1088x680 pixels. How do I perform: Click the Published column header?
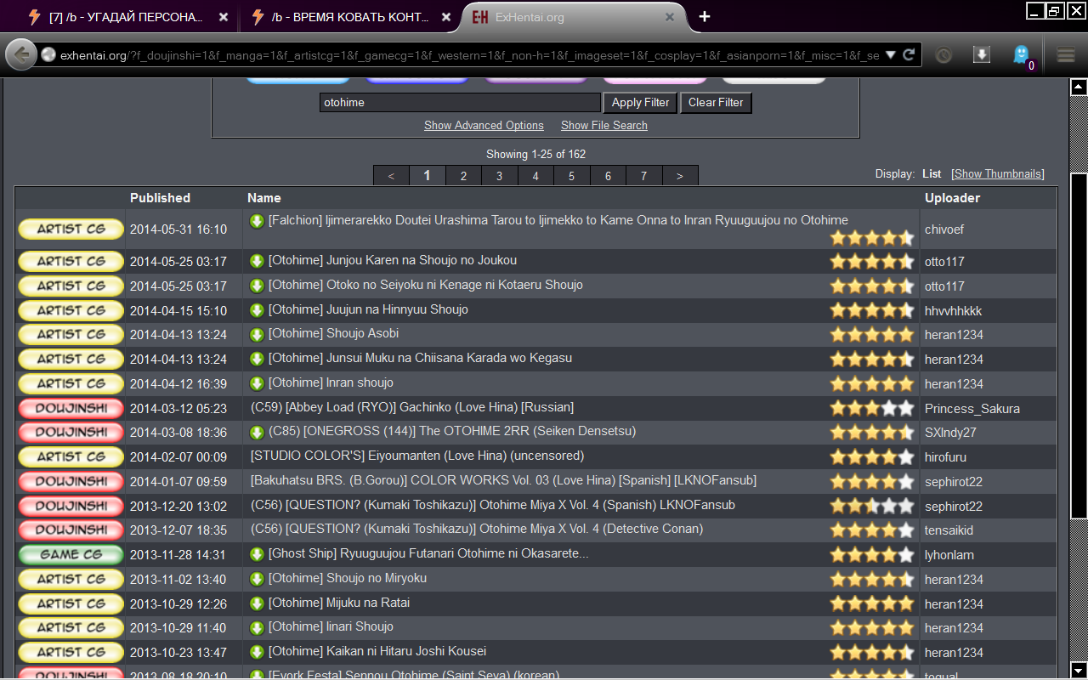(160, 198)
